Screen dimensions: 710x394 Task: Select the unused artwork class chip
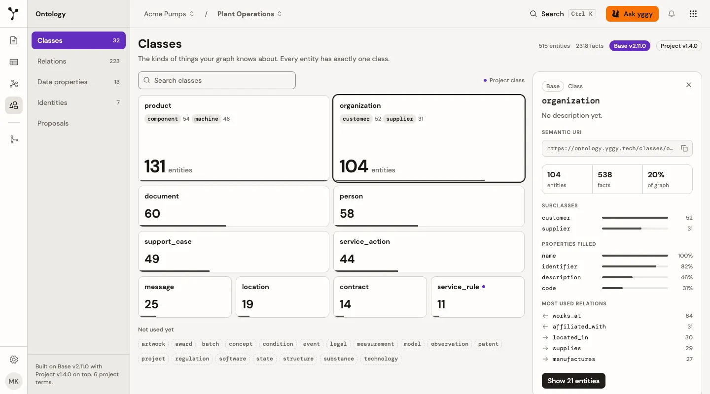pos(153,344)
